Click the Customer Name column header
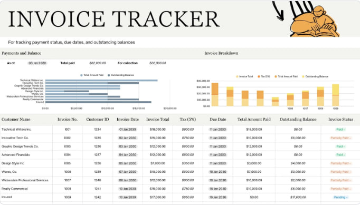360x205 pixels. pyautogui.click(x=16, y=120)
